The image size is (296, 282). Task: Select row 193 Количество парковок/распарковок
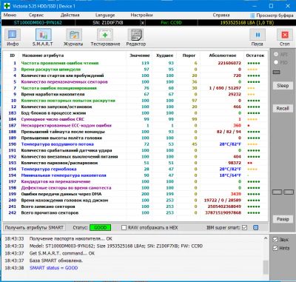[x=135, y=163]
